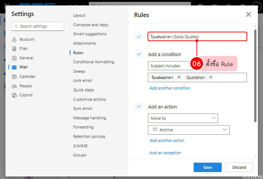The image size is (263, 179).
Task: Click the checkmark beside Add an action
Action: pyautogui.click(x=138, y=107)
